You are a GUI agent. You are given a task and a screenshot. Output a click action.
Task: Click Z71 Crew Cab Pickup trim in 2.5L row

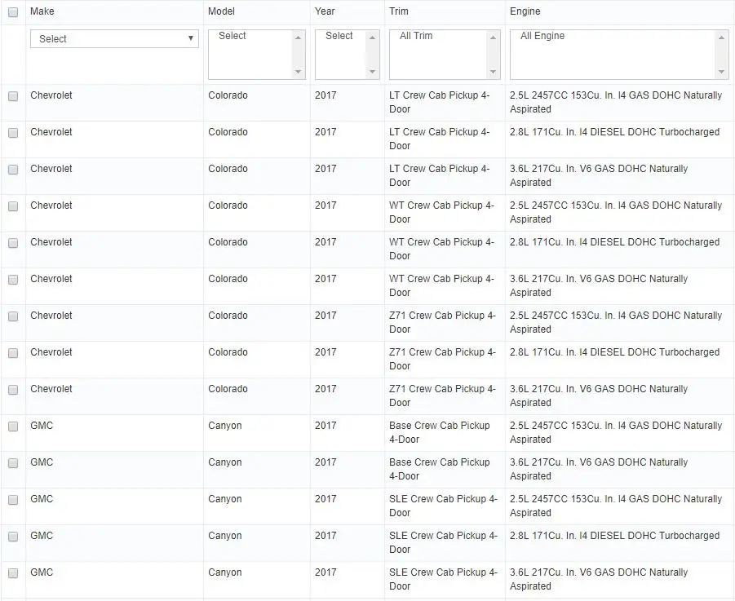(x=442, y=322)
